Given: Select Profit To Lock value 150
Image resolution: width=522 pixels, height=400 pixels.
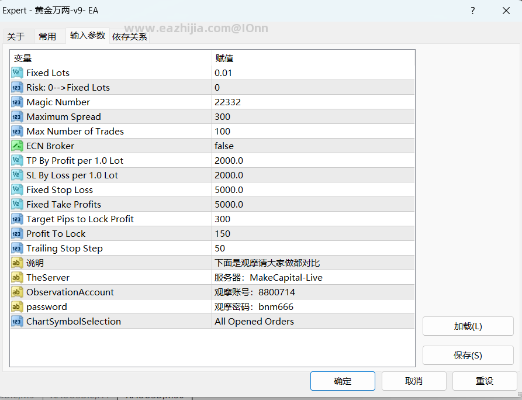Looking at the screenshot, I should [313, 234].
